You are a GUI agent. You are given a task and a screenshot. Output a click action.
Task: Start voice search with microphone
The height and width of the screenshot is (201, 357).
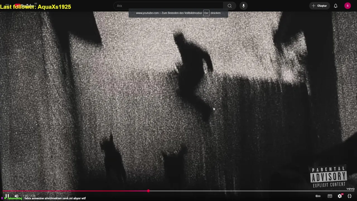(243, 6)
